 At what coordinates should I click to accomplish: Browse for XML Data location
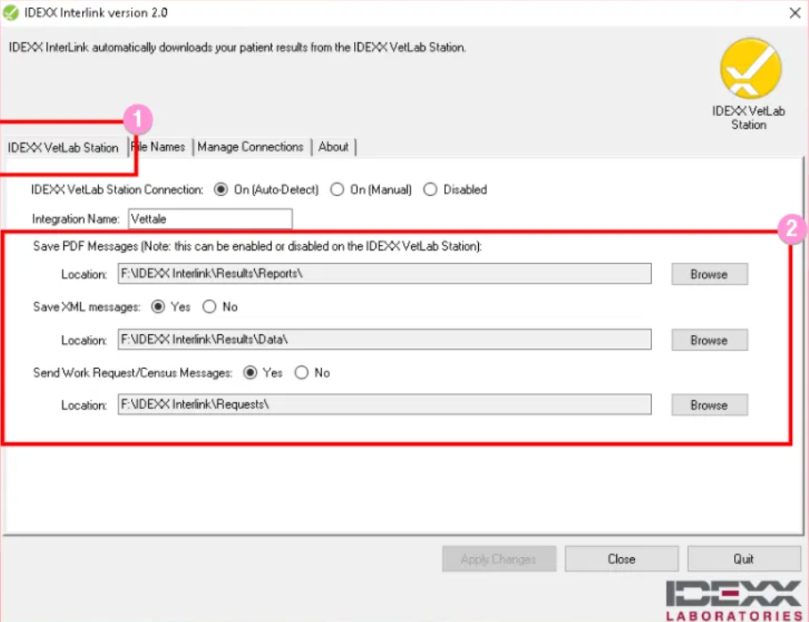pos(709,340)
